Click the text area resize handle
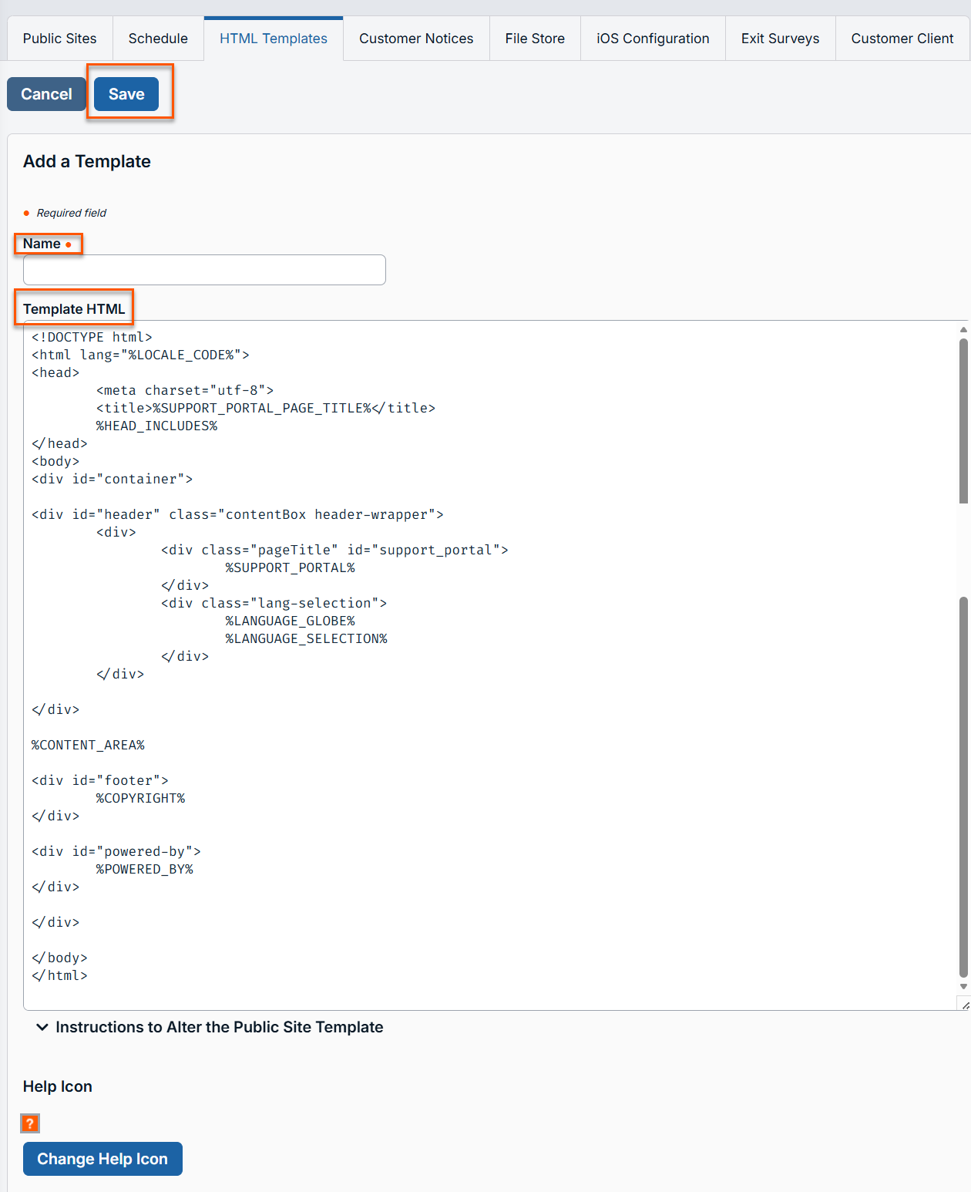The width and height of the screenshot is (971, 1192). [964, 1004]
